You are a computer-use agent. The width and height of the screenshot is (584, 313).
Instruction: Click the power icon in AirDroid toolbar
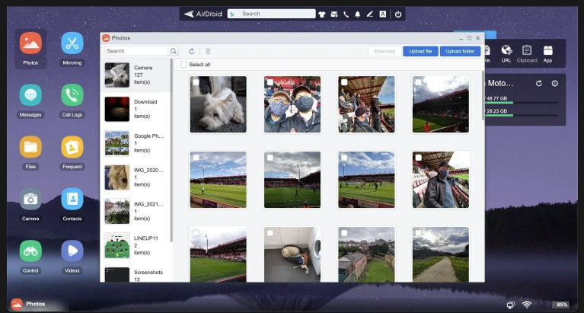point(397,14)
